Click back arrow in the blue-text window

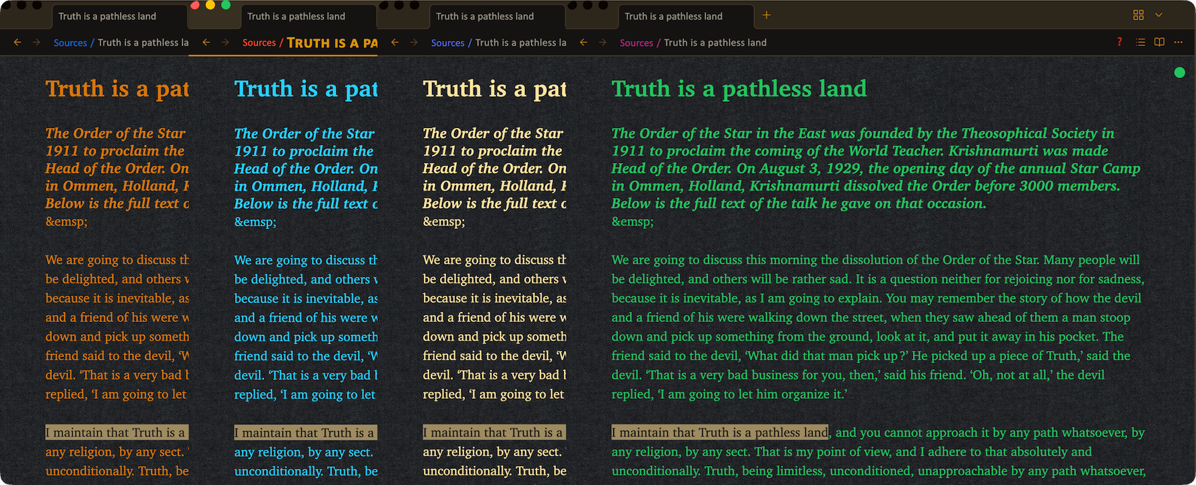pyautogui.click(x=206, y=42)
